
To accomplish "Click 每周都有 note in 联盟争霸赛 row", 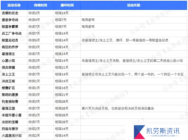I will coord(88,27).
